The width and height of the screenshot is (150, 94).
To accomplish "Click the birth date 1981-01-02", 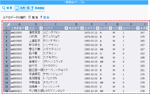I will 91,83.
